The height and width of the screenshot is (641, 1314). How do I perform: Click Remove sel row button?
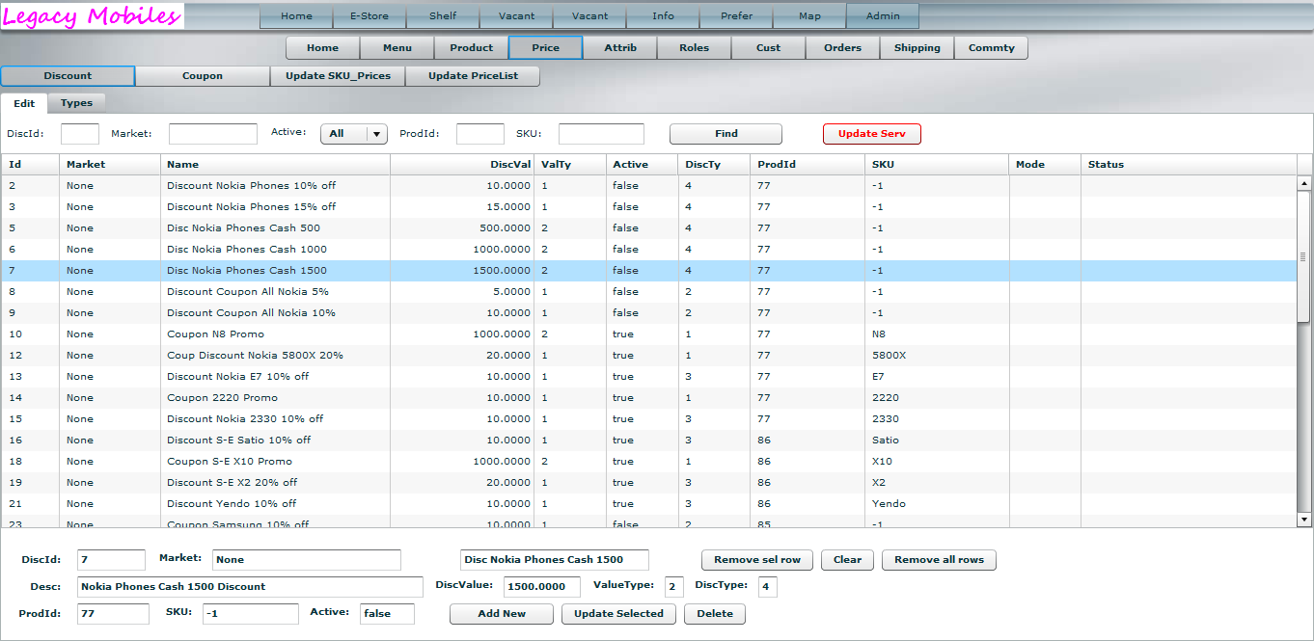[x=757, y=560]
